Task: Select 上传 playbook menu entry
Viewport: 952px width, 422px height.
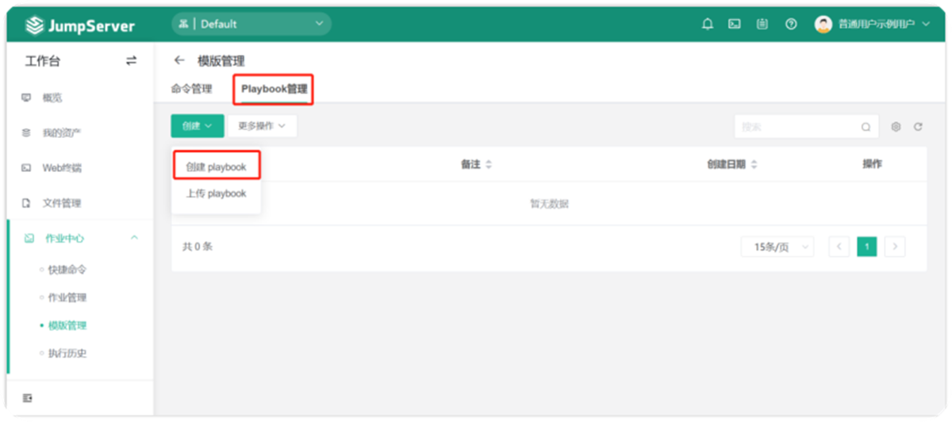Action: pos(216,194)
